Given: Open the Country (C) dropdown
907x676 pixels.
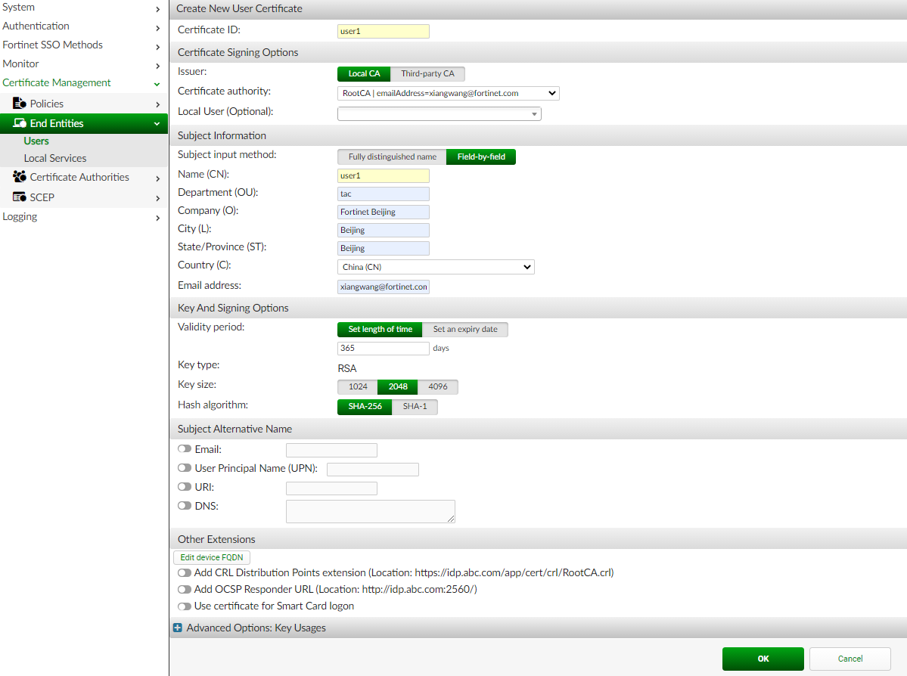Looking at the screenshot, I should [436, 267].
